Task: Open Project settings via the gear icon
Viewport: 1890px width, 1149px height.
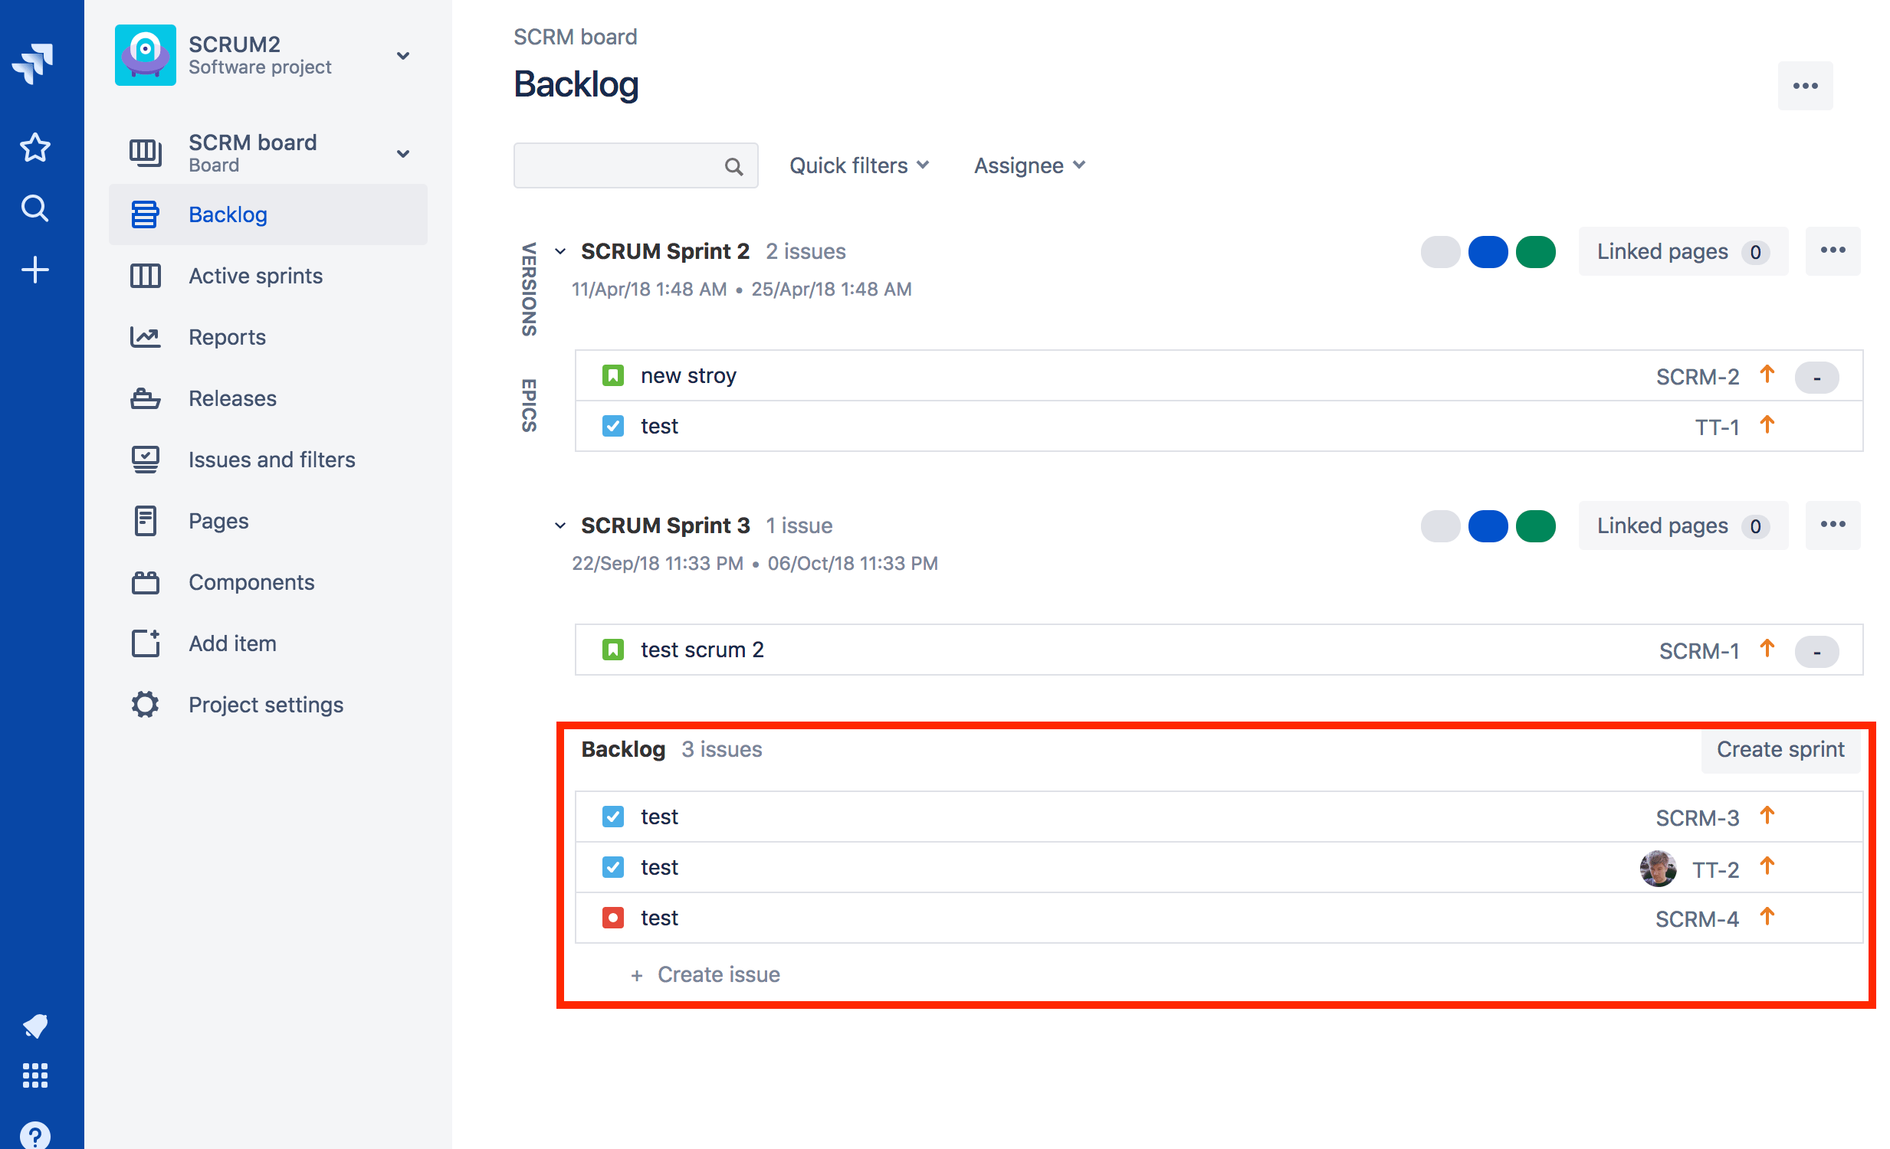Action: (145, 704)
